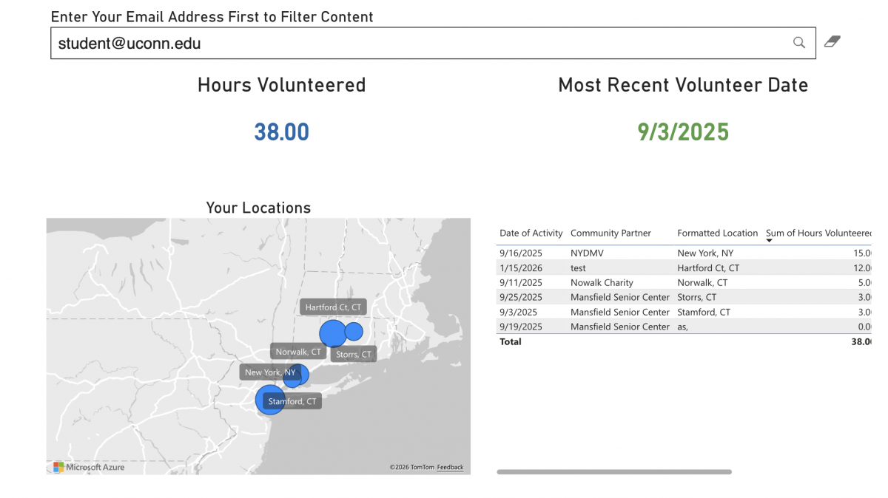Select the 1/15/2026 date cell
The image size is (888, 498).
point(521,267)
